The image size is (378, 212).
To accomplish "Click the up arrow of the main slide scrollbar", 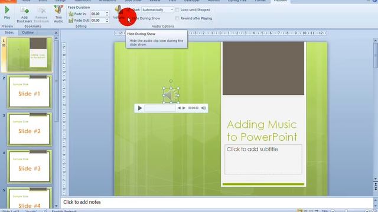I will [376, 41].
